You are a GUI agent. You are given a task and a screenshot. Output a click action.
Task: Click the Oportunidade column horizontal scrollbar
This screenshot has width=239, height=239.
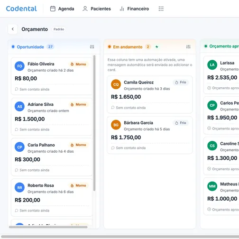pyautogui.click(x=48, y=227)
